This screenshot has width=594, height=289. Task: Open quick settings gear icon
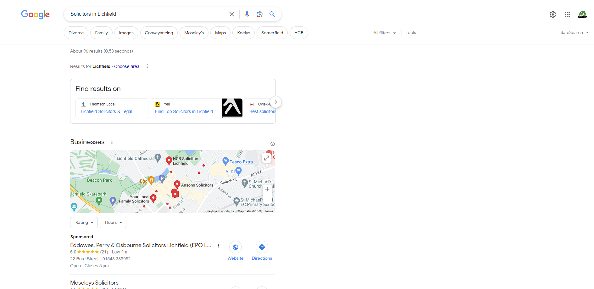[x=553, y=14]
